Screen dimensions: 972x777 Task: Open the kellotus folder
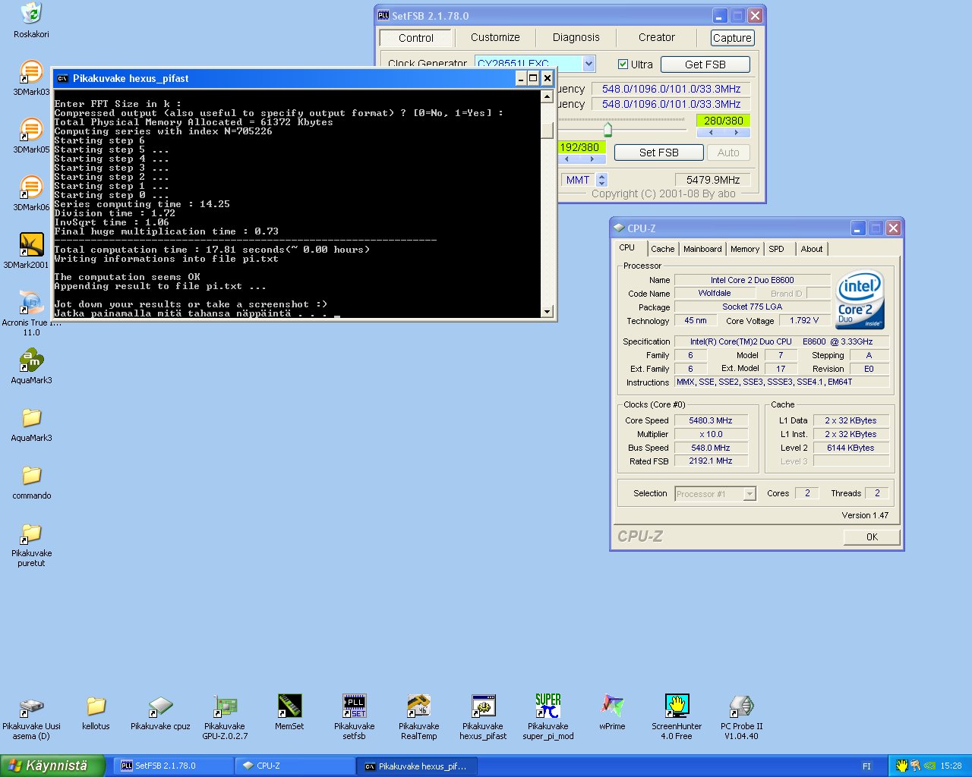96,713
